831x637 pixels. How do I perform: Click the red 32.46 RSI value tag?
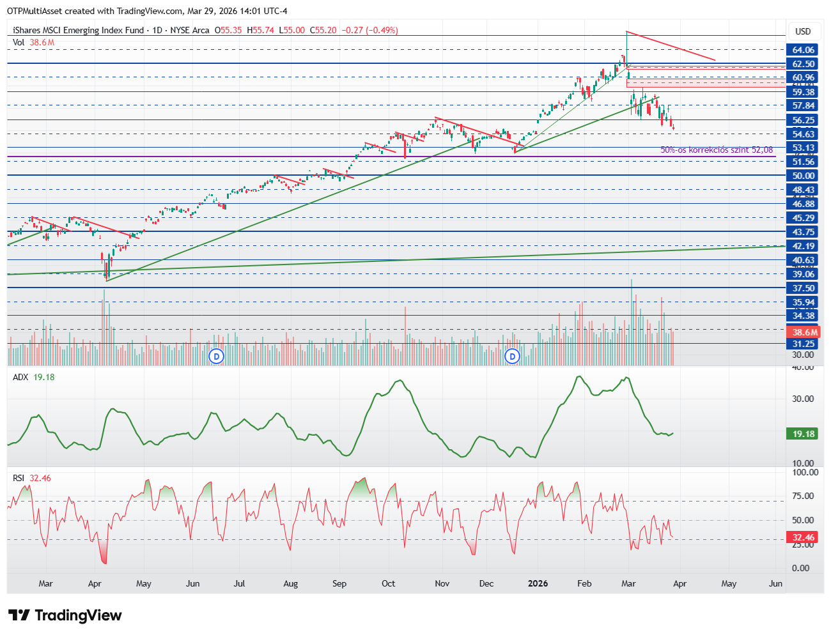[804, 537]
